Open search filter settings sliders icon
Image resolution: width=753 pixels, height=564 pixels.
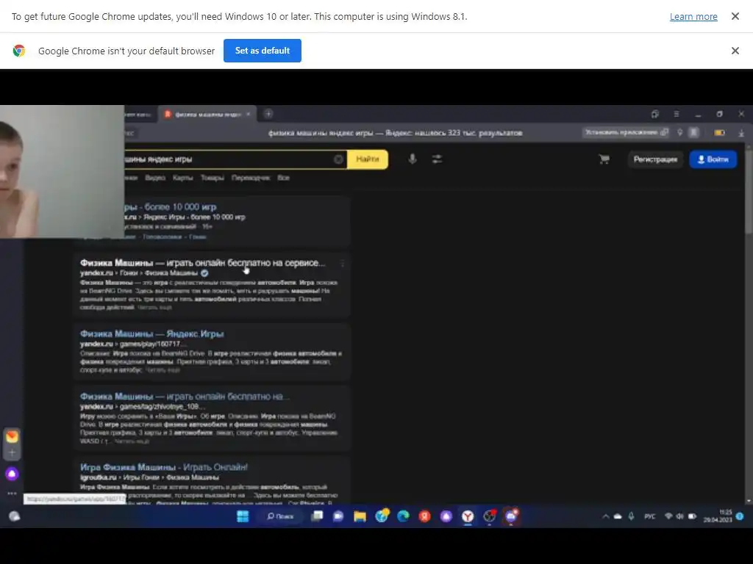pos(437,159)
